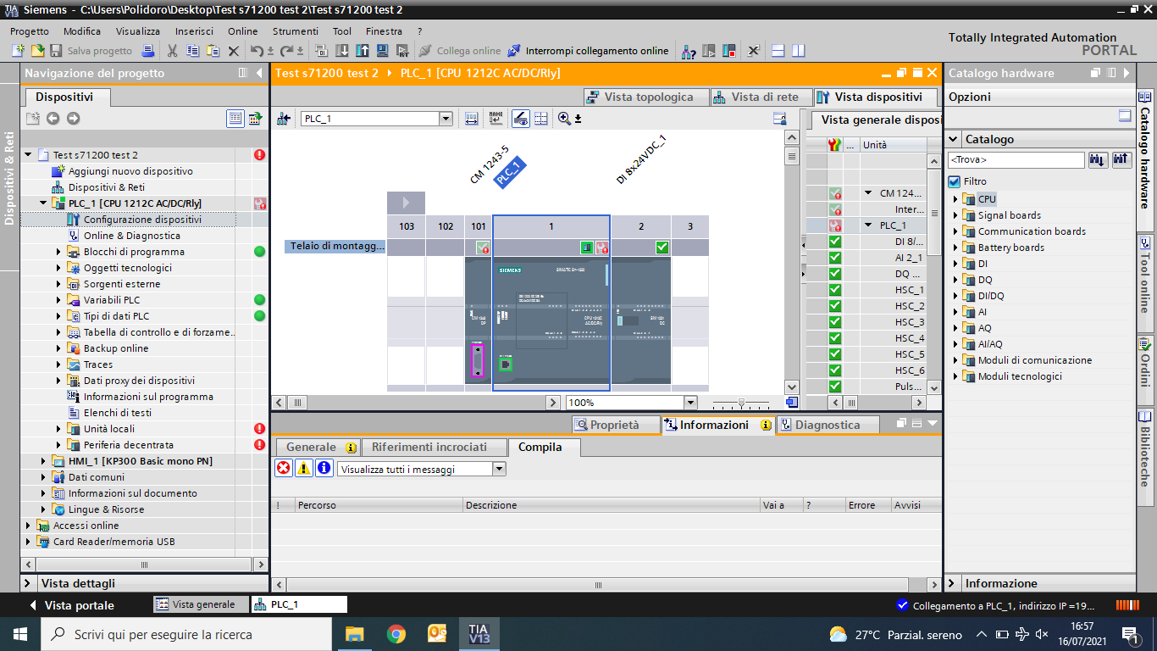The width and height of the screenshot is (1157, 651).
Task: Expand the Signal boards catalog folder
Action: point(955,215)
